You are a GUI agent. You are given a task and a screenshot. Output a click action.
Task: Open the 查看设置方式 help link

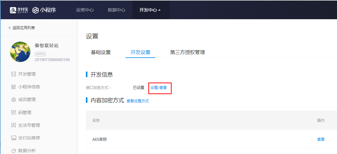click(138, 101)
